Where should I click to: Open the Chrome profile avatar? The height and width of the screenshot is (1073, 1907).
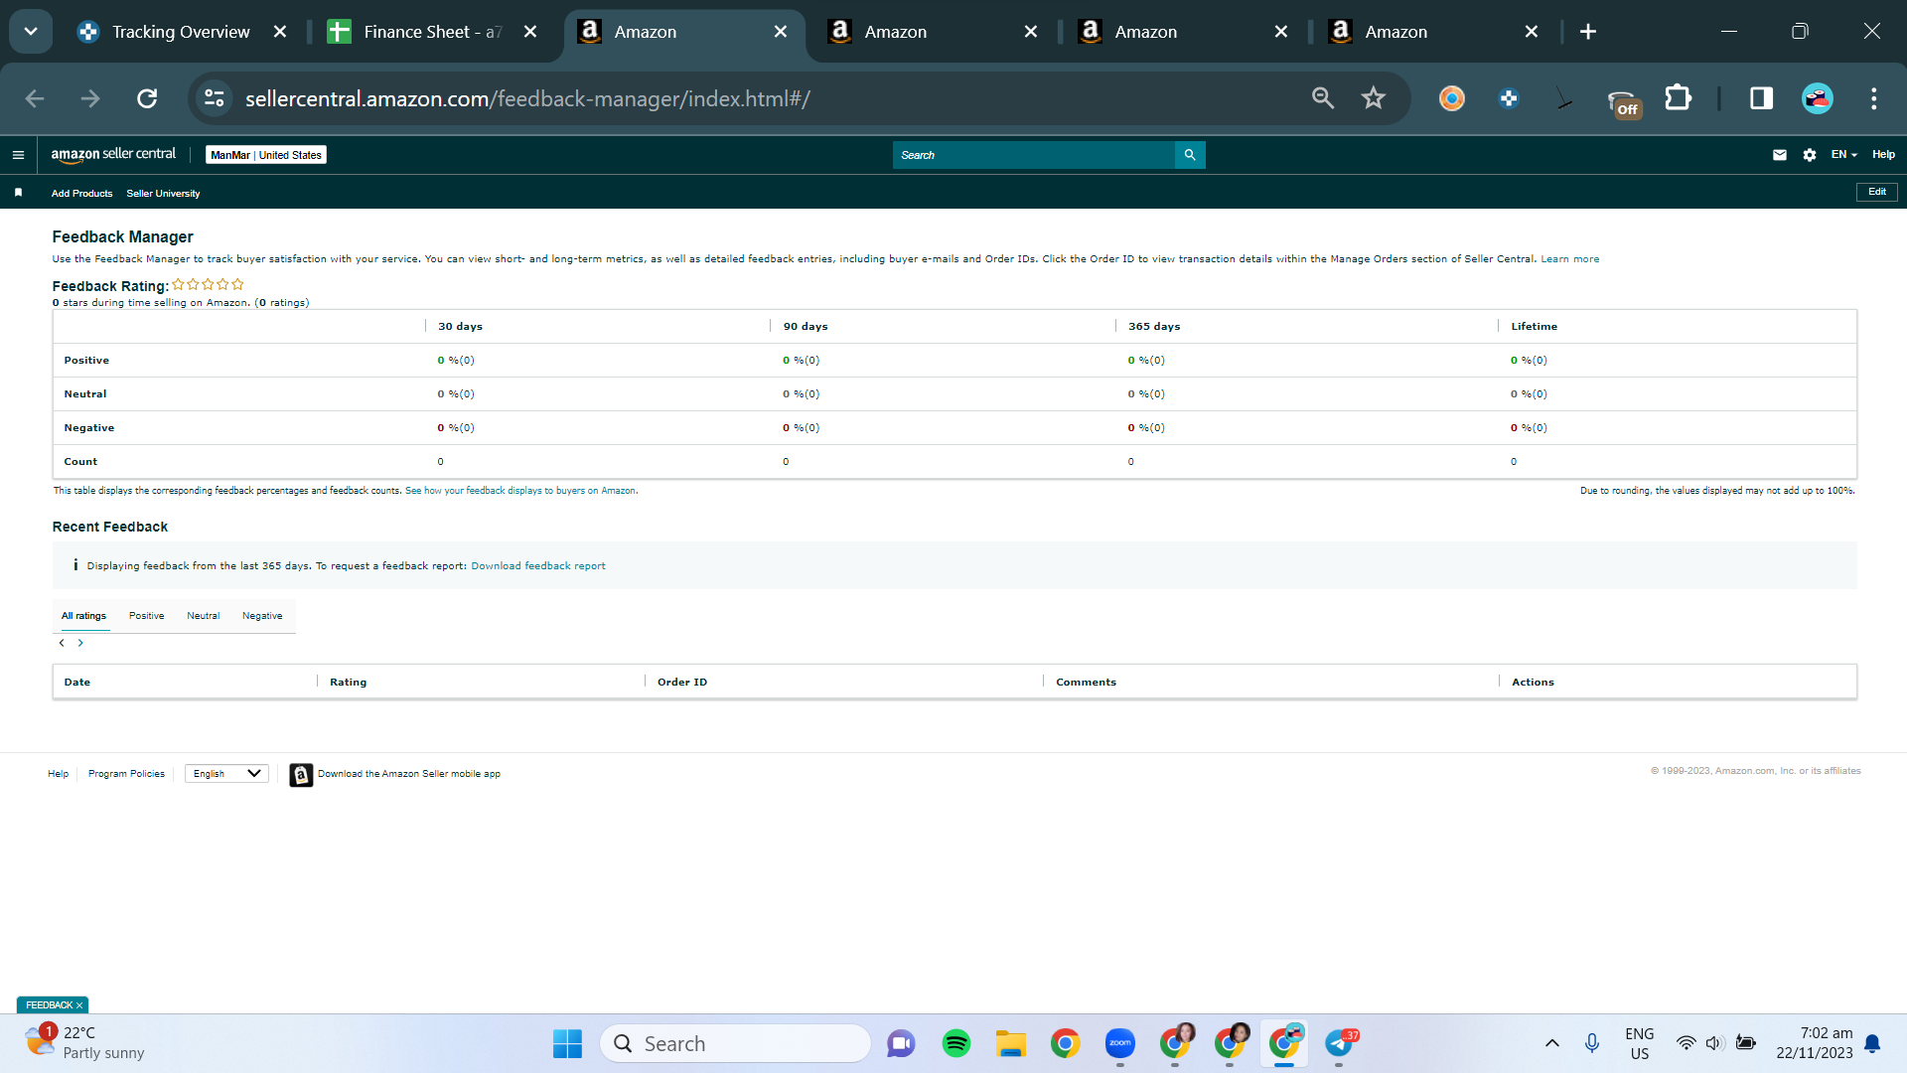coord(1818,97)
